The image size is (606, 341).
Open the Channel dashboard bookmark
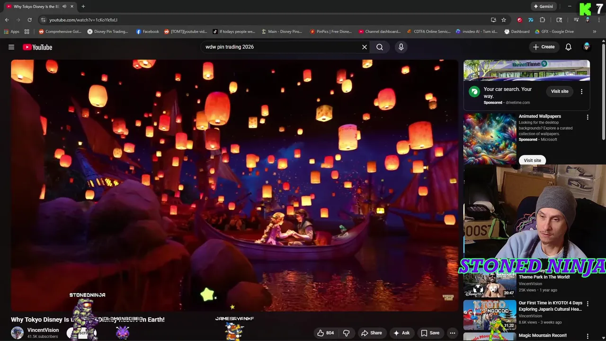[x=380, y=32]
